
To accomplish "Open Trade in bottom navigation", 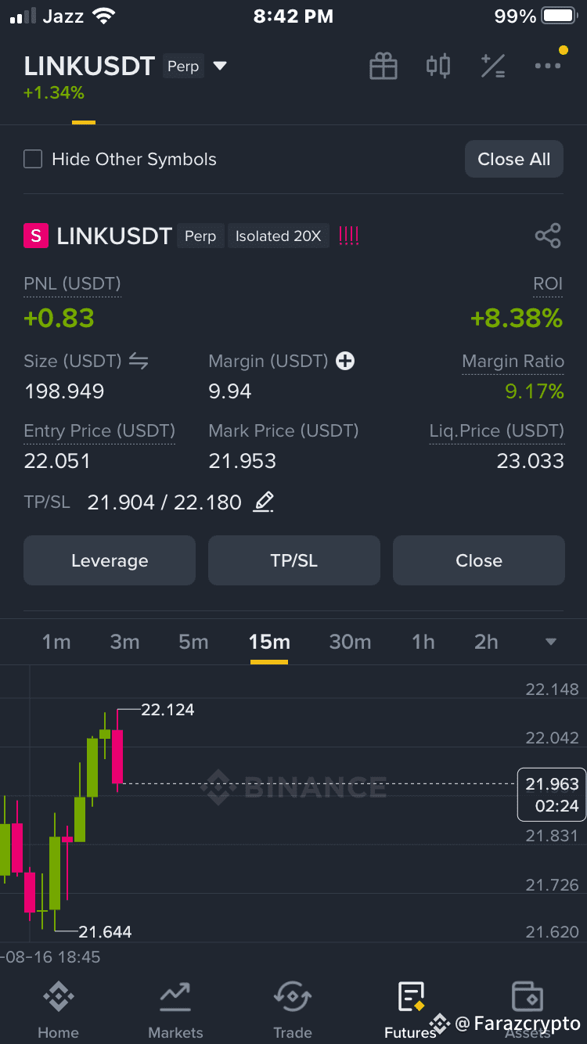I will click(x=293, y=1010).
